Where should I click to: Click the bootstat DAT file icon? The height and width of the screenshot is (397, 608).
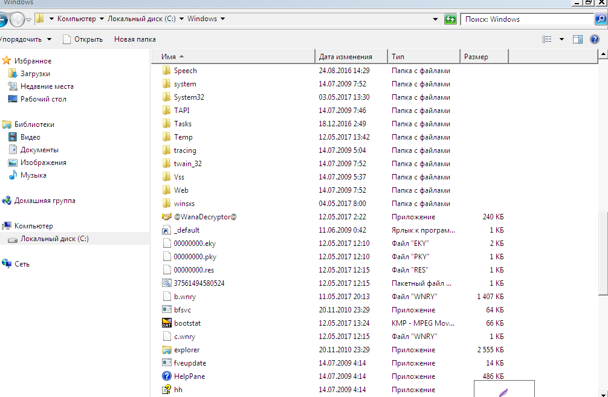[166, 323]
